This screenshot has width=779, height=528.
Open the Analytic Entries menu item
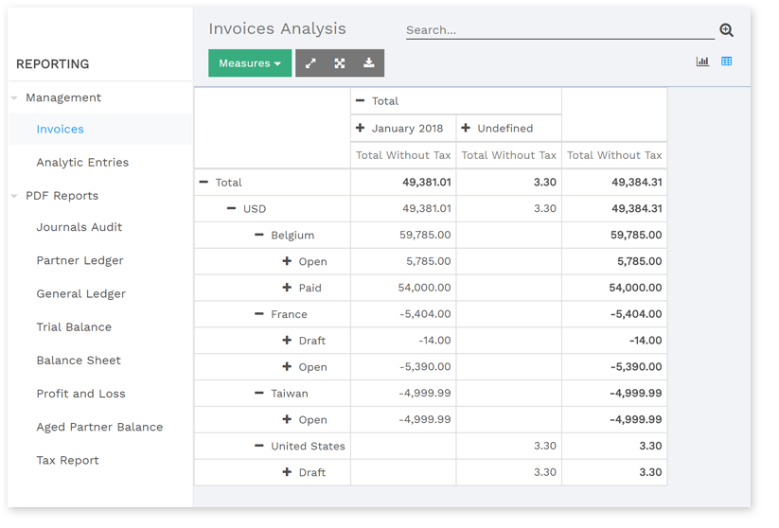click(x=82, y=163)
